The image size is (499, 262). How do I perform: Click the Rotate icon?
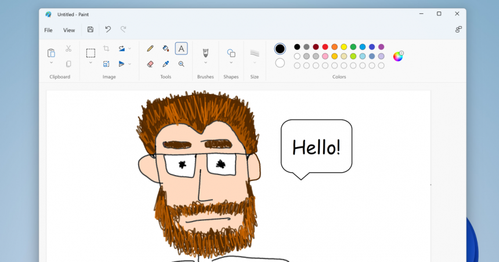[122, 48]
